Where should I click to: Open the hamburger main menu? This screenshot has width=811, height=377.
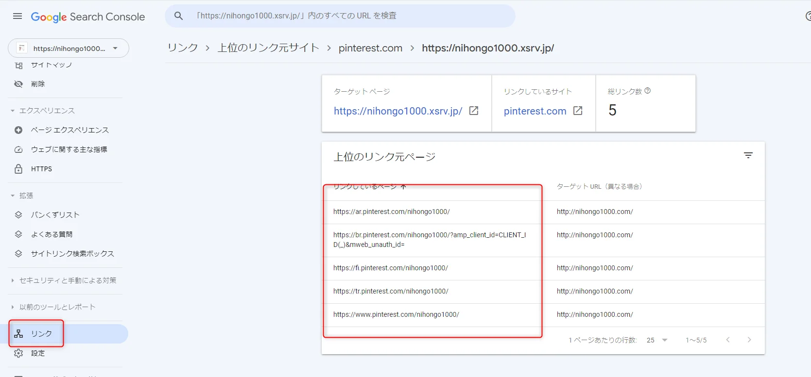17,16
